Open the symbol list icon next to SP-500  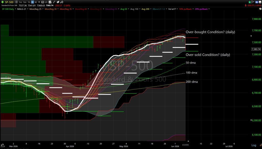[16, 2]
